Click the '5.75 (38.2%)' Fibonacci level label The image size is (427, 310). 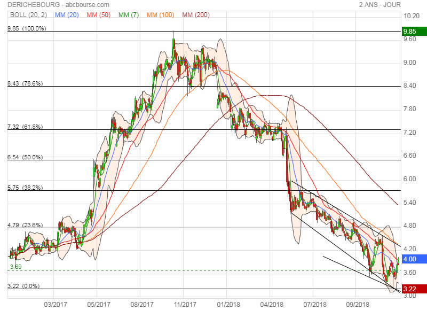(x=25, y=188)
